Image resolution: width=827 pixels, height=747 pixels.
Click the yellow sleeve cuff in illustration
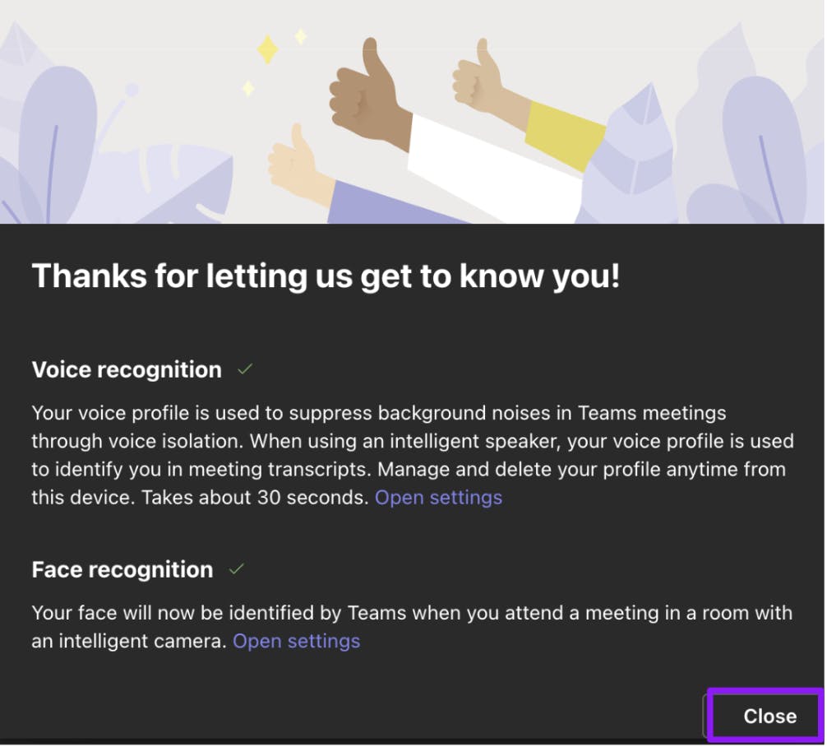[x=565, y=135]
